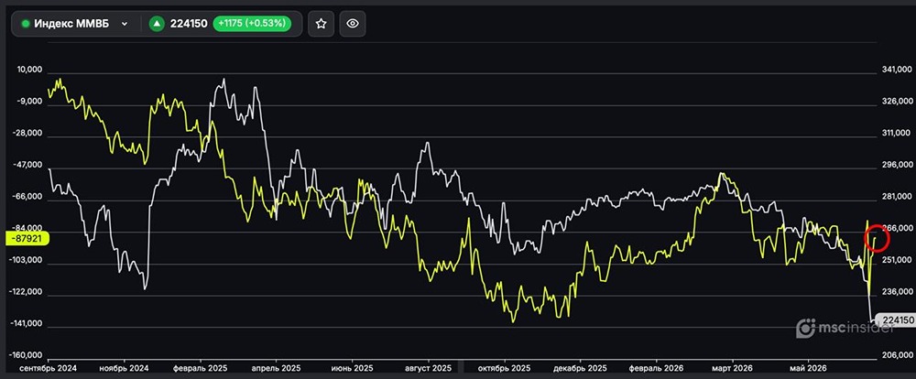The image size is (916, 379).
Task: Click the 311,000 right axis value
Action: pos(895,133)
